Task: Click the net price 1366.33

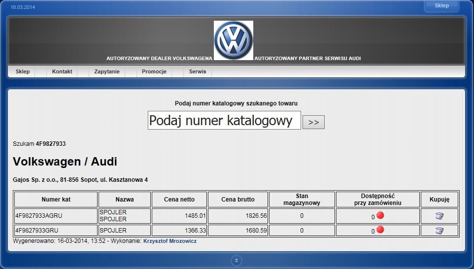Action: [x=195, y=231]
